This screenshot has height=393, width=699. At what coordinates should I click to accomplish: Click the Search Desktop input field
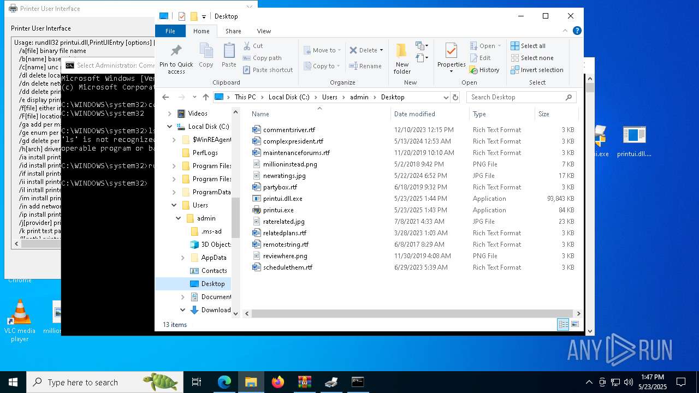pyautogui.click(x=521, y=97)
